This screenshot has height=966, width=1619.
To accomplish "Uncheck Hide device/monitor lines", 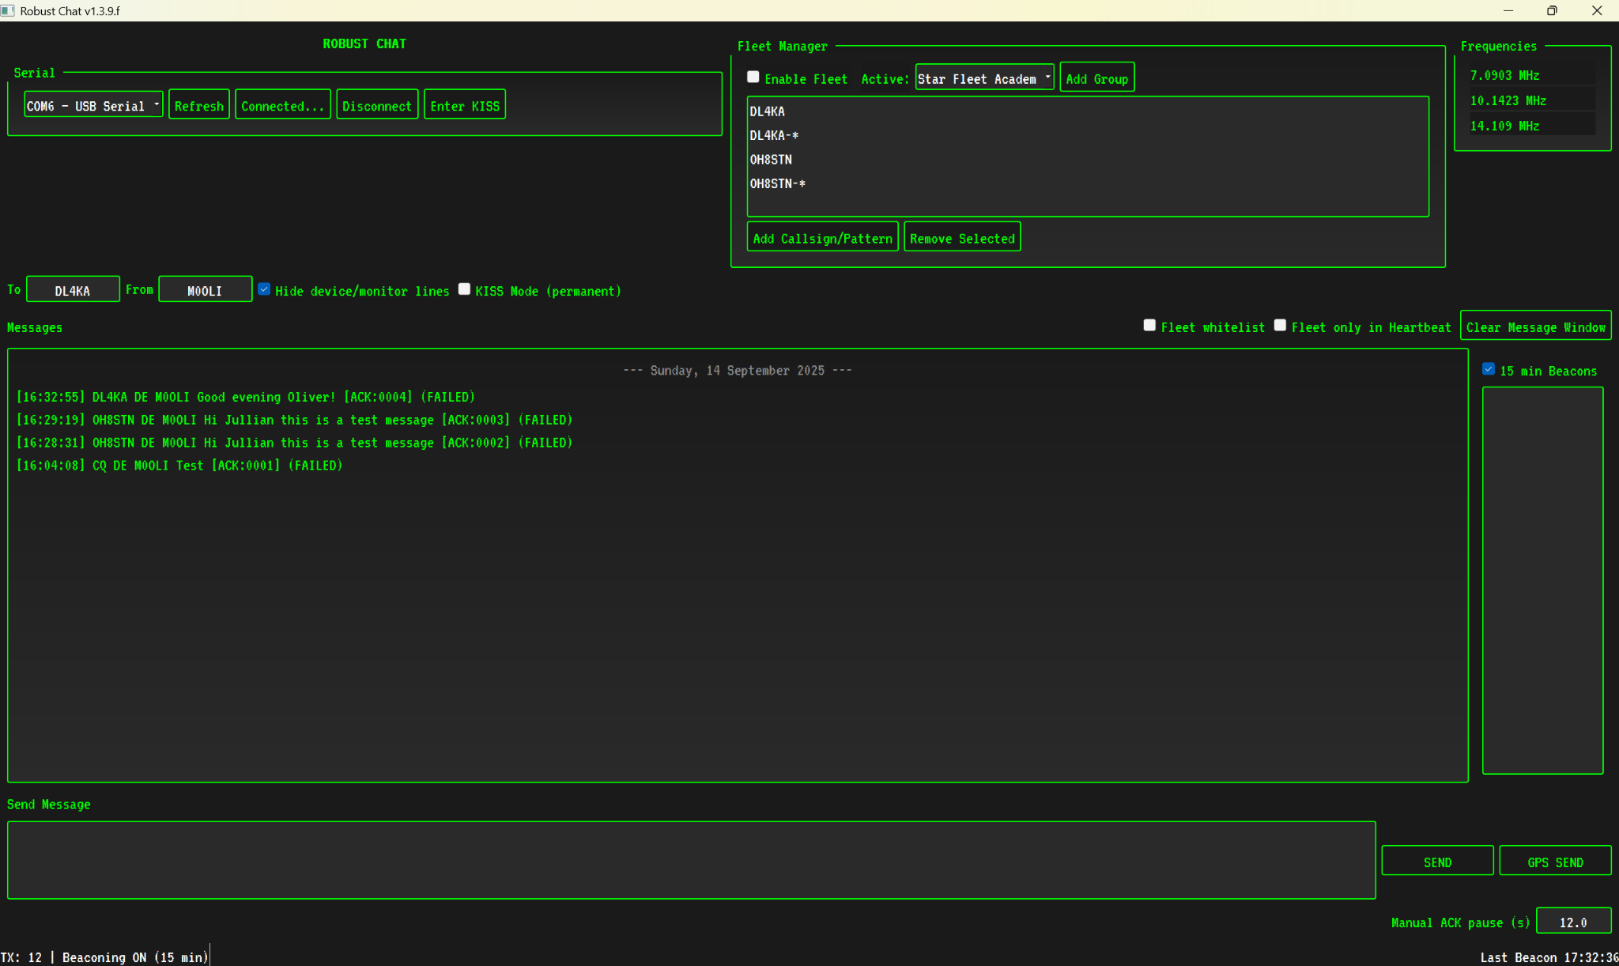I will coord(264,289).
